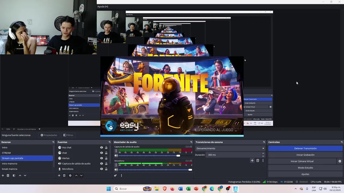Open advanced audio properties gears icon
The height and width of the screenshot is (193, 344).
tap(115, 176)
